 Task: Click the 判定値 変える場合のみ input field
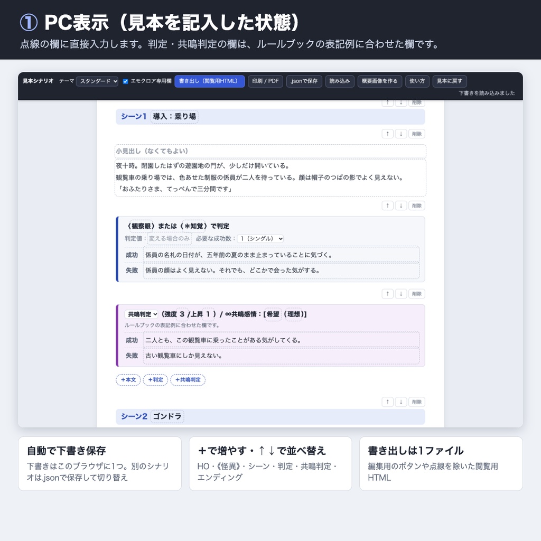point(170,238)
